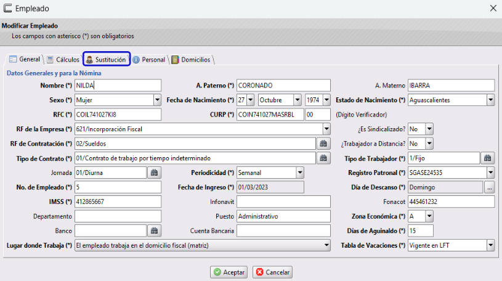Click the Días de Aguinaldo field

click(421, 230)
